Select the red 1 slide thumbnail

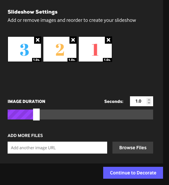[95, 49]
